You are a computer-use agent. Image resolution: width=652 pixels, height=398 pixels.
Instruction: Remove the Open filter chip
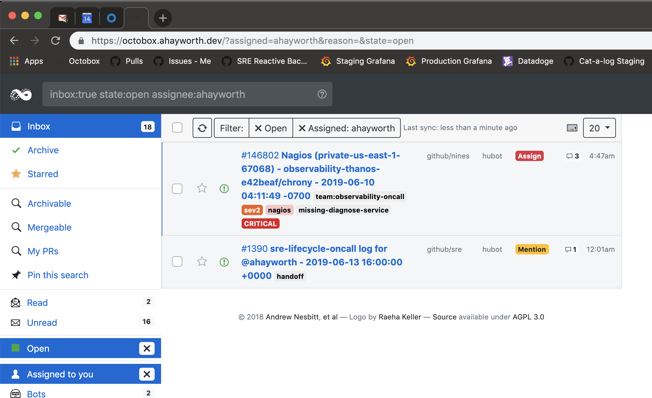(271, 128)
